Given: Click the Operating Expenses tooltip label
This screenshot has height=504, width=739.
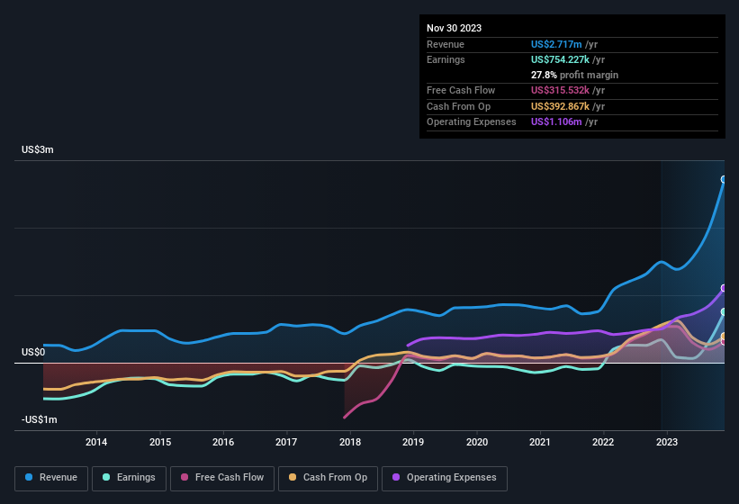Looking at the screenshot, I should pos(472,122).
